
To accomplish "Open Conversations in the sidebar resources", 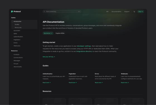I will pyautogui.click(x=18, y=57).
